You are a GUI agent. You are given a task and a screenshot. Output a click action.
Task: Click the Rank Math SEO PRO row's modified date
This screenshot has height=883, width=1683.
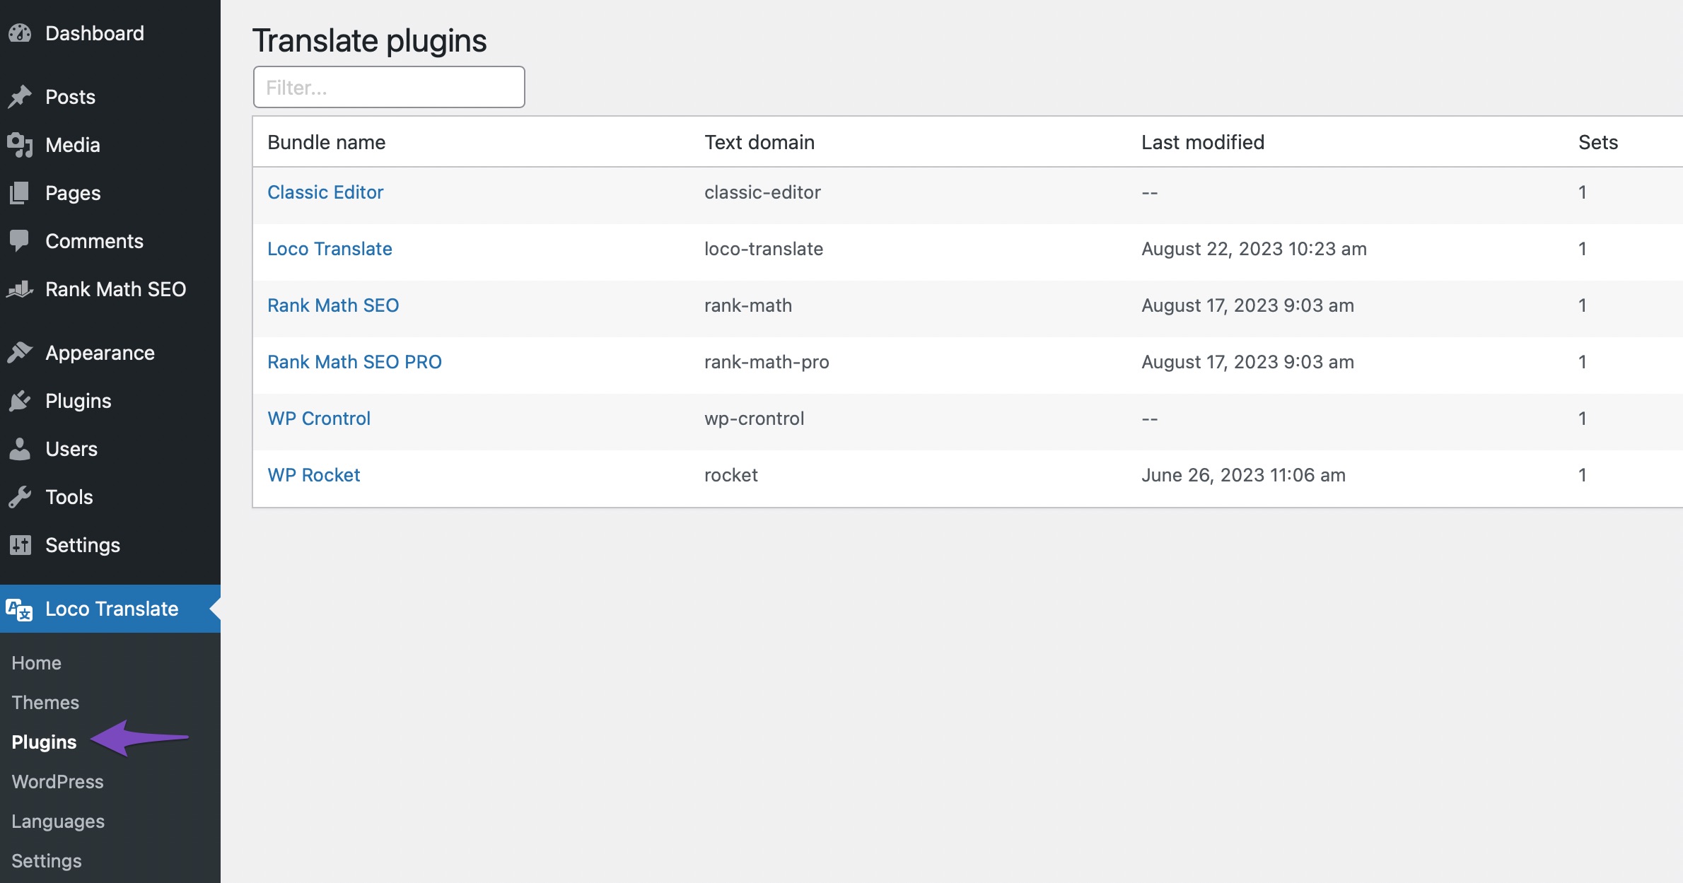click(1247, 362)
